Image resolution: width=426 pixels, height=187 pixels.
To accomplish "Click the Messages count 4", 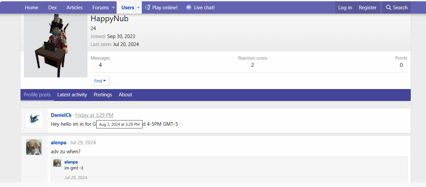I will tap(100, 65).
